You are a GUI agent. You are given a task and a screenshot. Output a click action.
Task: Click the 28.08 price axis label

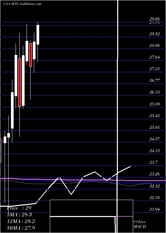click(155, 45)
